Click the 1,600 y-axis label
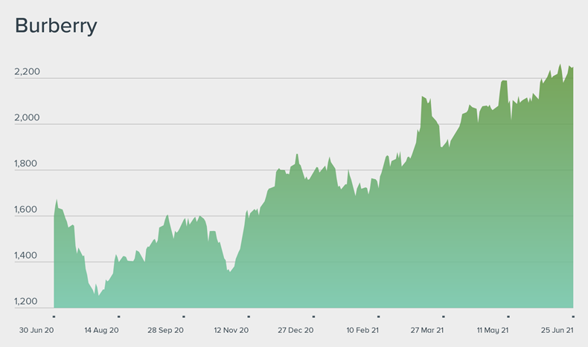Viewport: 588px width, 347px height. [27, 210]
